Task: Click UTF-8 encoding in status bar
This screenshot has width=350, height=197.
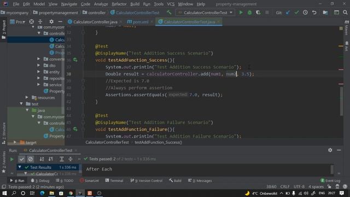Action: click(299, 187)
